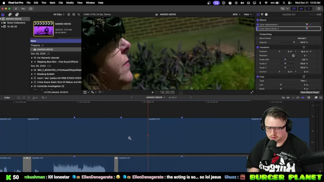Open the File menu
Screen dimensions: 324x182
[29, 3]
